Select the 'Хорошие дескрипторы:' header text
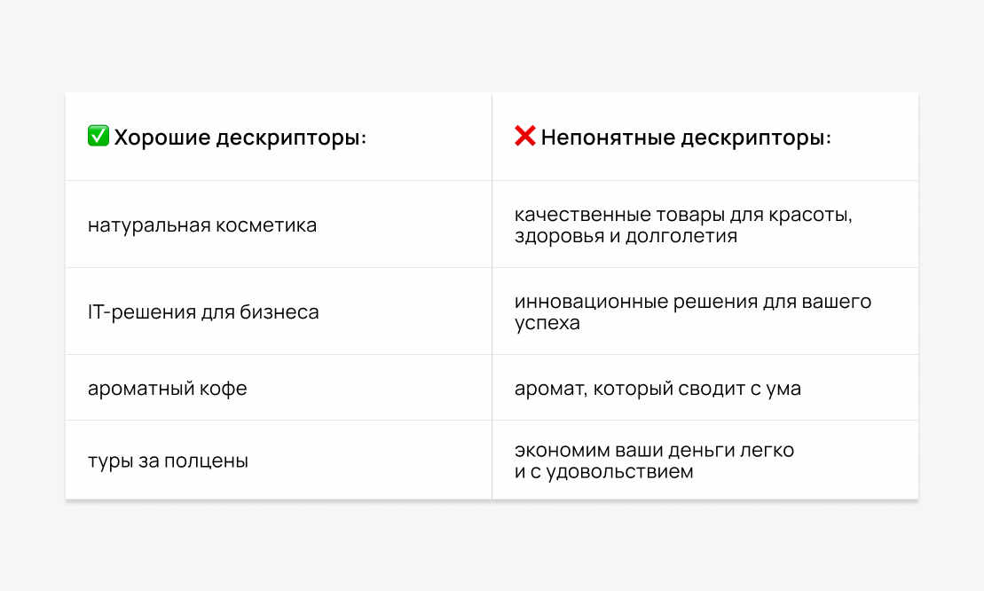Image resolution: width=984 pixels, height=591 pixels. pyautogui.click(x=240, y=138)
